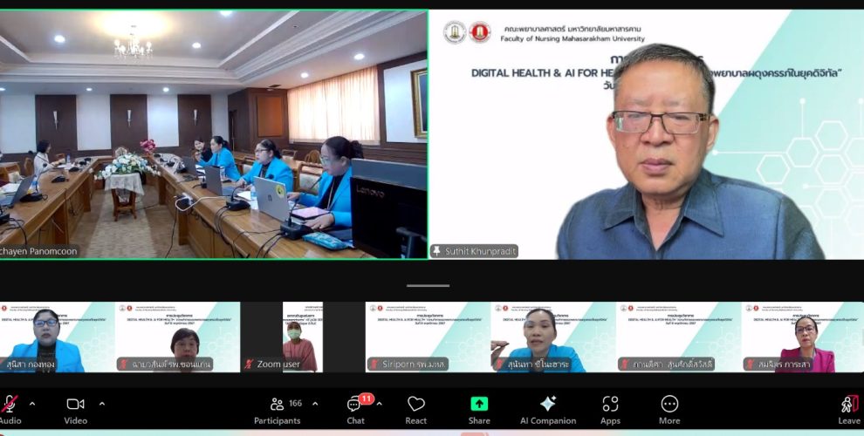Open the Chat panel with 11 unread

[355, 410]
